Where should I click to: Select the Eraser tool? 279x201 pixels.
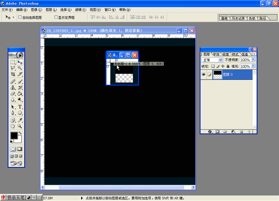coord(13,94)
